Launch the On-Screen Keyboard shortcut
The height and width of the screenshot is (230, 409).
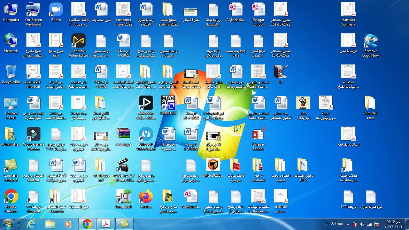point(34,14)
